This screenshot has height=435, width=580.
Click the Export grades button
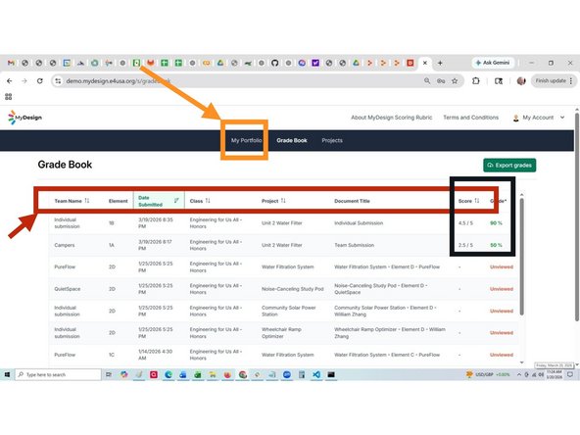pos(509,166)
